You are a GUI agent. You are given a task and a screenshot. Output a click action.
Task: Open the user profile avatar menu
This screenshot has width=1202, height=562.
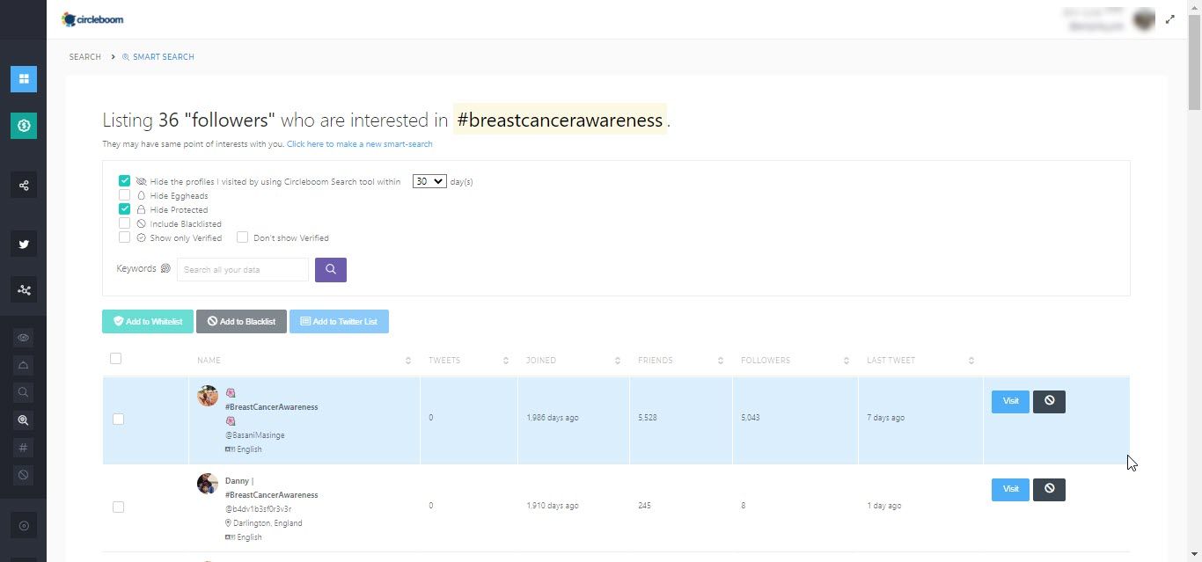click(x=1143, y=19)
